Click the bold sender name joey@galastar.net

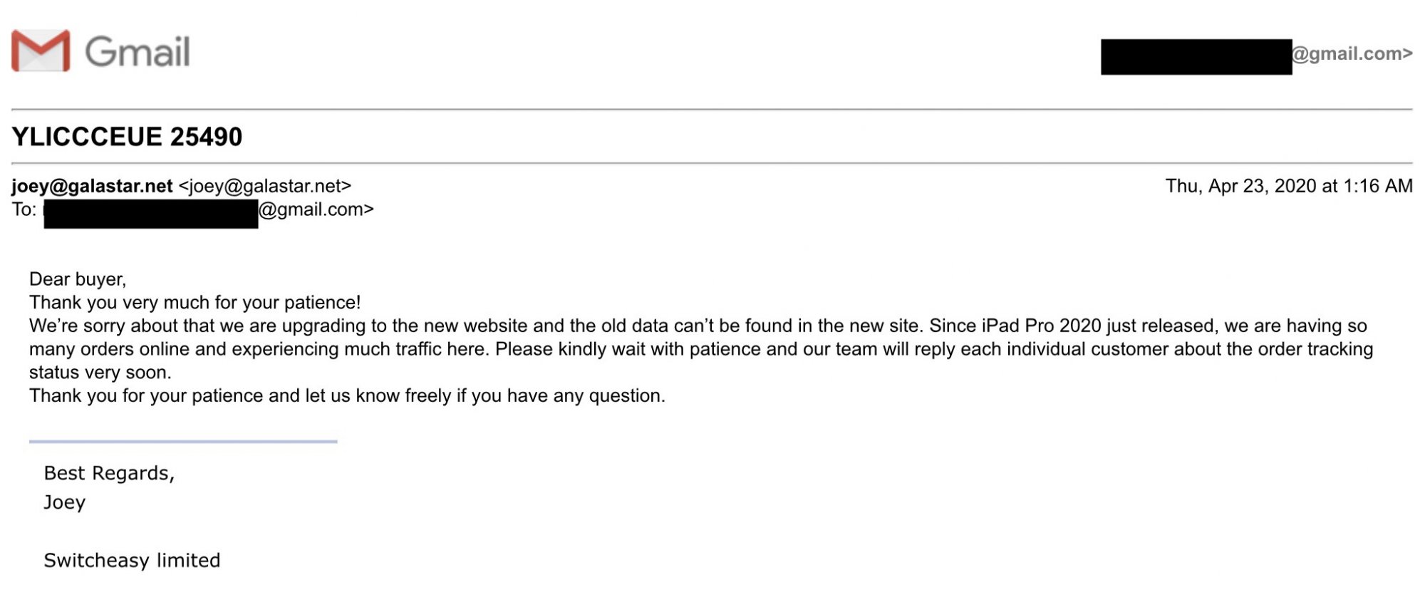pyautogui.click(x=92, y=186)
